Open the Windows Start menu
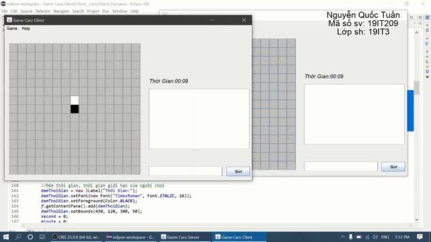The width and height of the screenshot is (431, 242). pyautogui.click(x=6, y=237)
